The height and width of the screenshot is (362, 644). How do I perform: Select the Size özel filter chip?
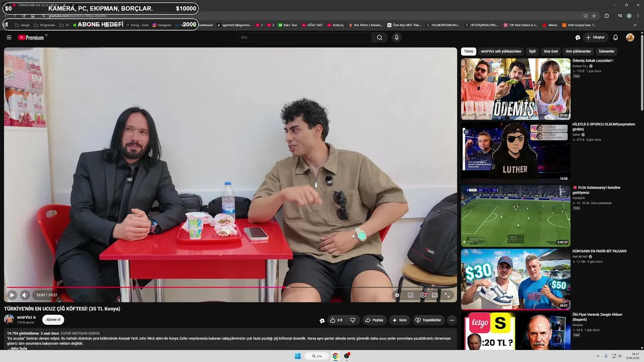point(551,51)
